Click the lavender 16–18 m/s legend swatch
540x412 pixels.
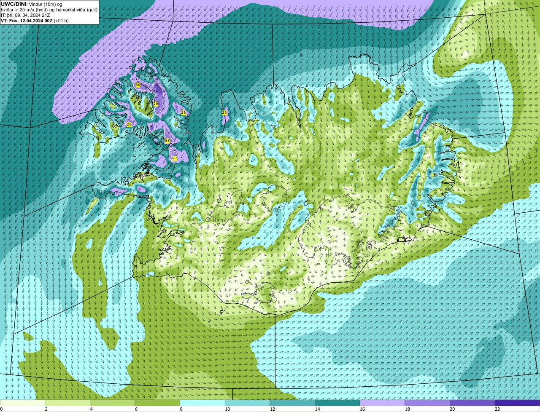click(x=382, y=403)
